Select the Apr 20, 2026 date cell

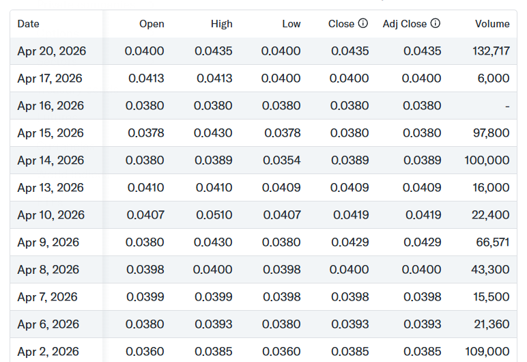point(51,51)
